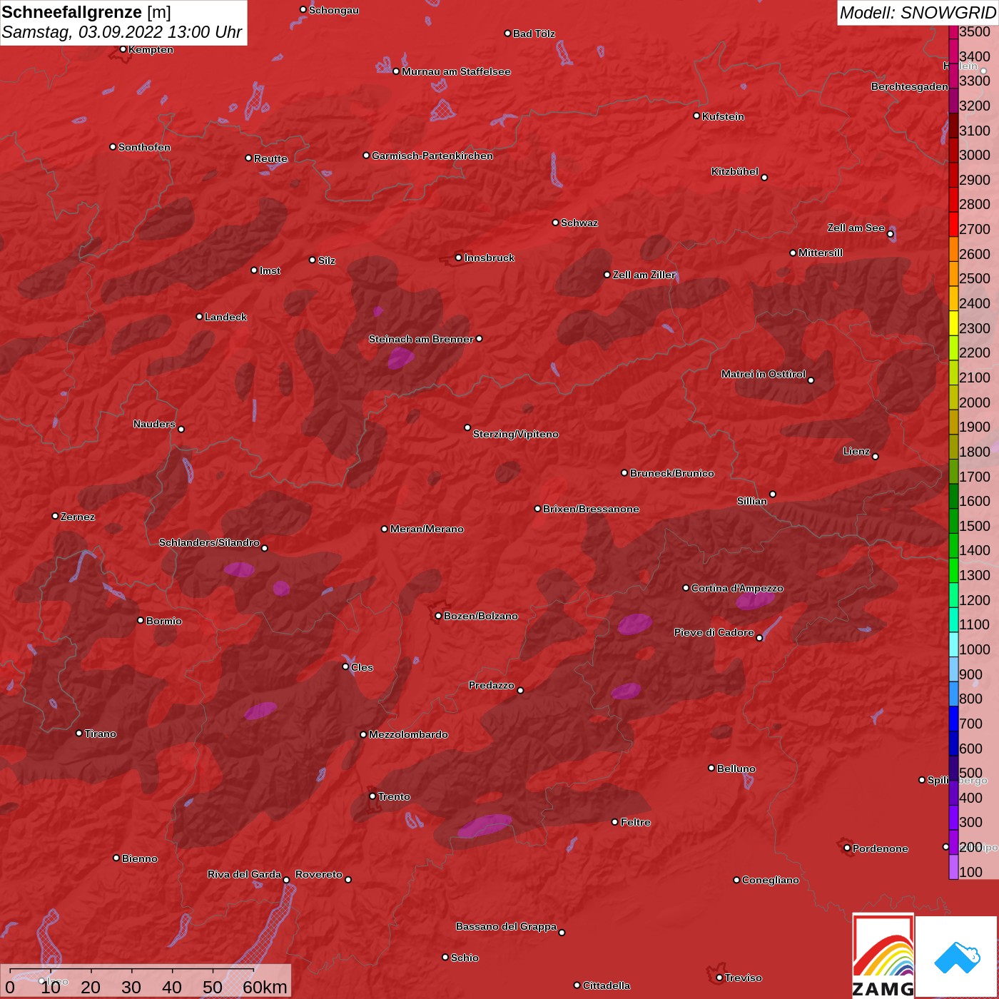The width and height of the screenshot is (999, 999).
Task: Click the ZAMG rainbow logo
Action: coord(883,956)
